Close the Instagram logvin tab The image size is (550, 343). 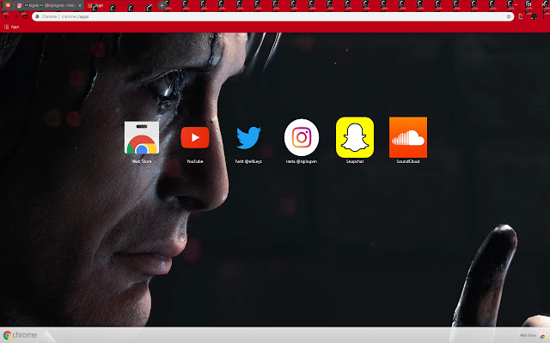80,5
